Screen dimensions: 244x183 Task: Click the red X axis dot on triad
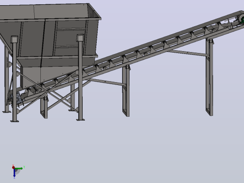(14, 168)
